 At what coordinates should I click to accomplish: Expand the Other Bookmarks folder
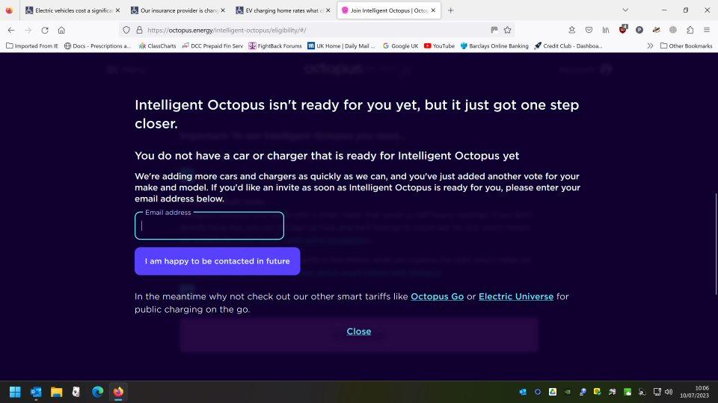pyautogui.click(x=686, y=46)
